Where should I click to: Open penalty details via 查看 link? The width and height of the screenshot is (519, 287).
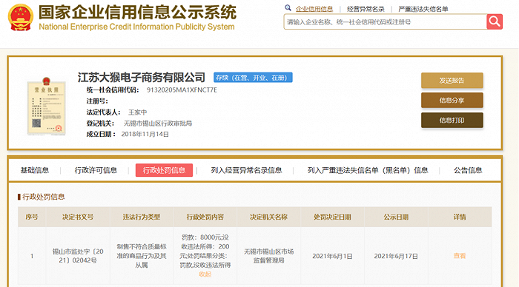click(x=460, y=256)
